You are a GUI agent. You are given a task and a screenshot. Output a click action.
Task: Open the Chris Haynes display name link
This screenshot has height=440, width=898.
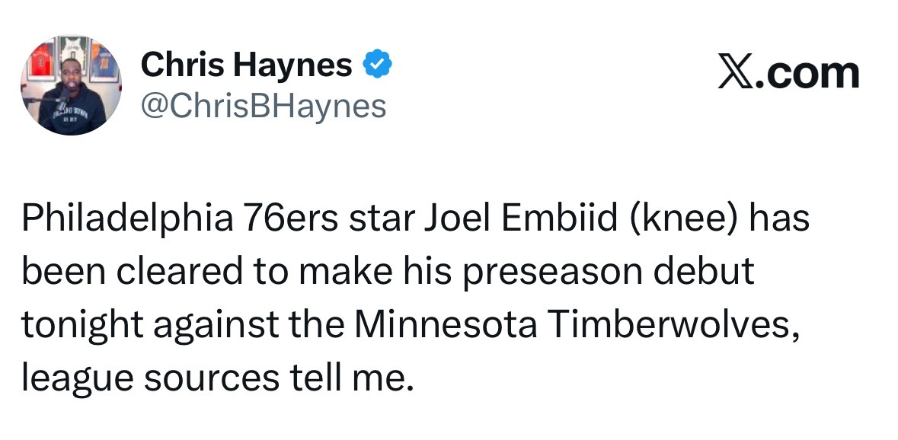coord(246,64)
